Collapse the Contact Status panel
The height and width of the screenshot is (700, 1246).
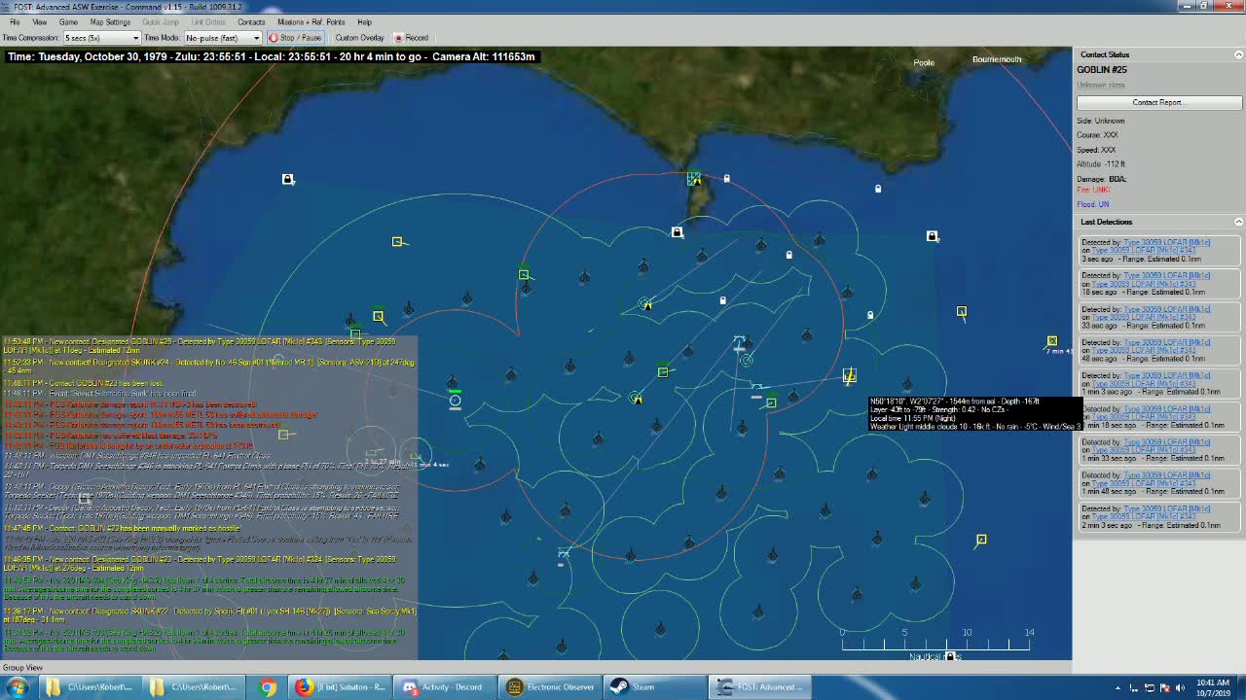[x=1238, y=54]
